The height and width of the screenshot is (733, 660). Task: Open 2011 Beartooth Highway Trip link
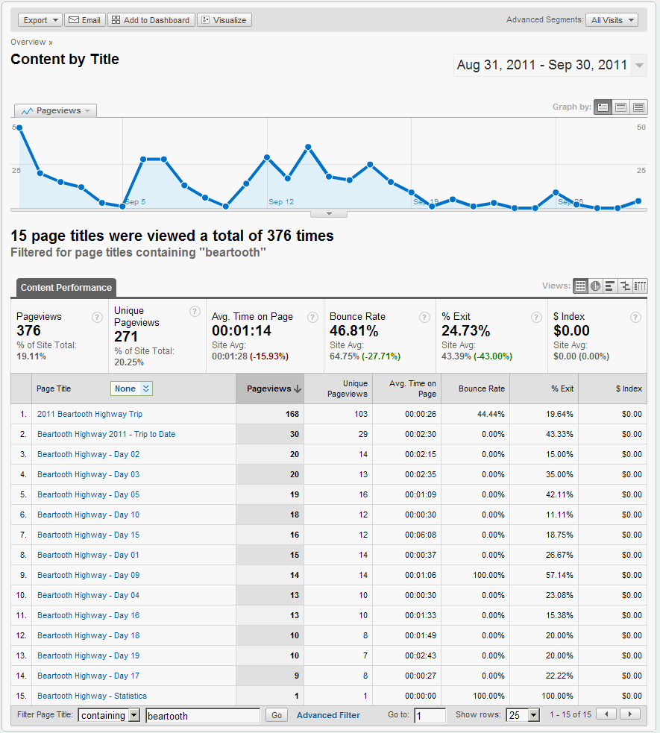[x=89, y=414]
